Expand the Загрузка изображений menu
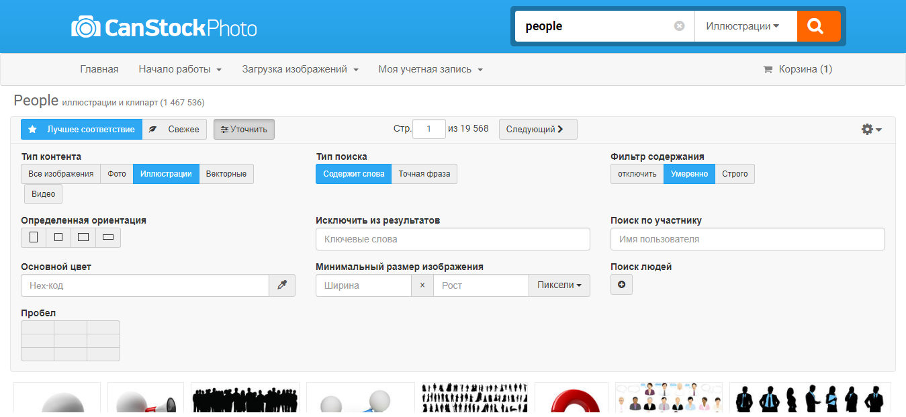This screenshot has width=906, height=417. pyautogui.click(x=300, y=69)
